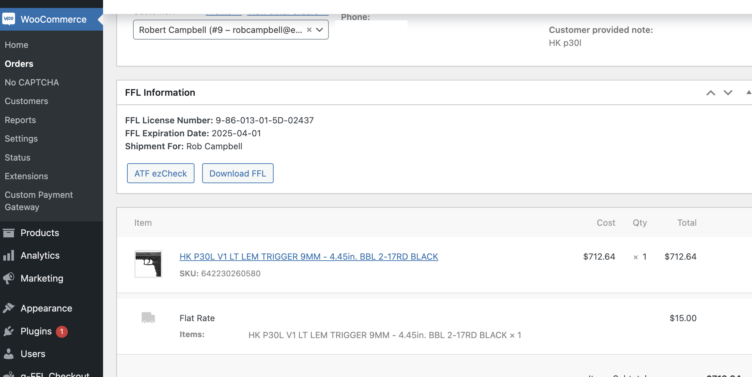This screenshot has width=752, height=377.
Task: Click the WooCommerce logo icon
Action: [x=9, y=19]
